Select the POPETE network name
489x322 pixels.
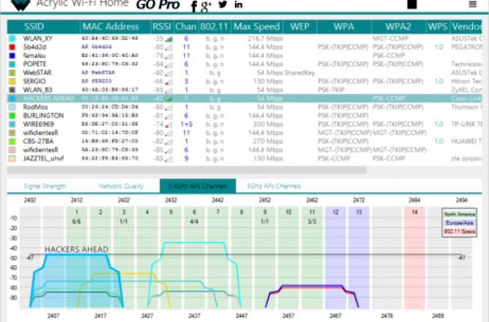pyautogui.click(x=34, y=64)
